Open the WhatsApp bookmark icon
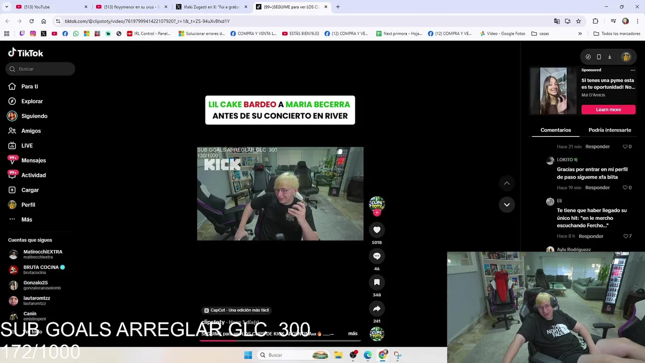 point(76,34)
